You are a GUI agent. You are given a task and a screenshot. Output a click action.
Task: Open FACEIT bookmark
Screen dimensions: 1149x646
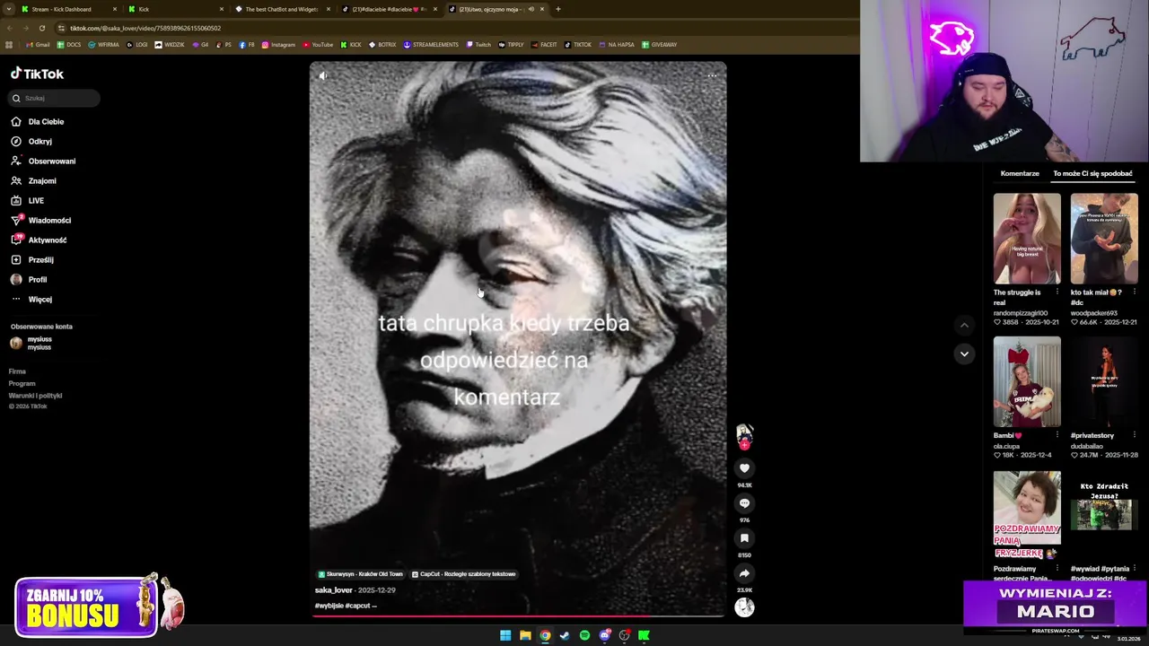coord(544,44)
